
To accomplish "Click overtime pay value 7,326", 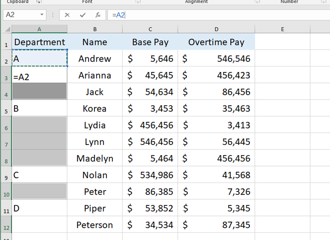I will tap(239, 192).
